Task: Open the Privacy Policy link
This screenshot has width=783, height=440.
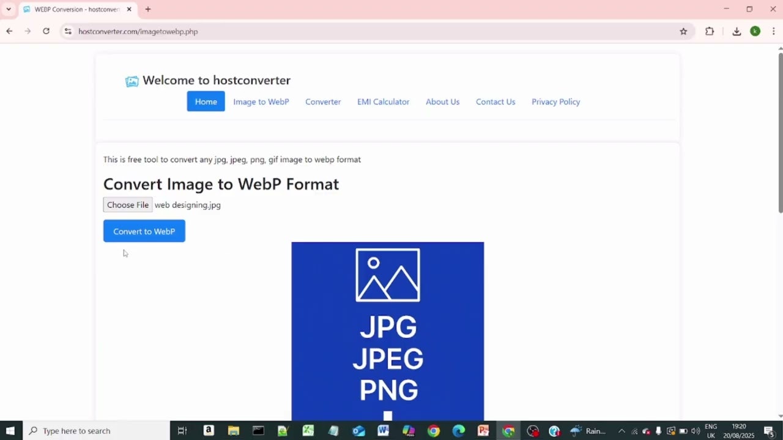Action: 555,101
